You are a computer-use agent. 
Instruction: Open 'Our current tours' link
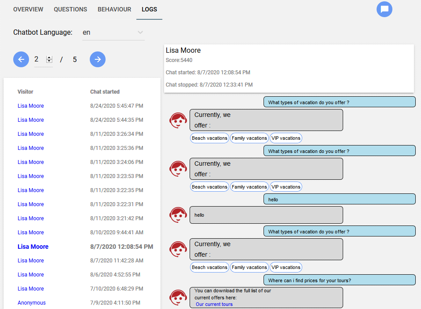(x=214, y=304)
